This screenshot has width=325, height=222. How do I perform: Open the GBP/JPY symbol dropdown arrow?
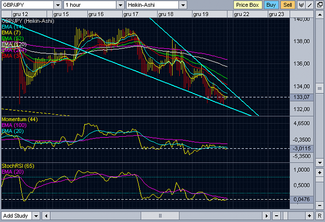58,5
